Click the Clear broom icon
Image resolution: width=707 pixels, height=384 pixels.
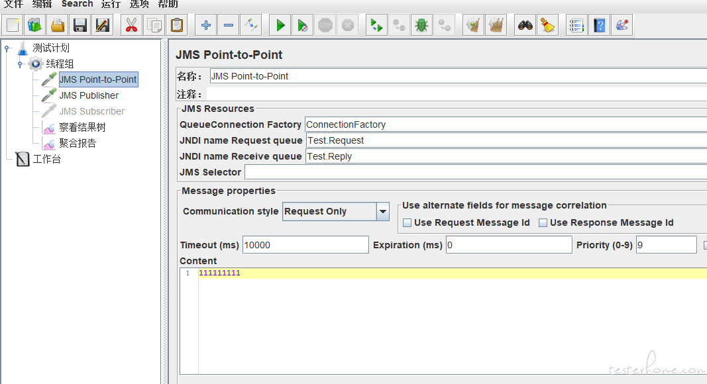547,26
